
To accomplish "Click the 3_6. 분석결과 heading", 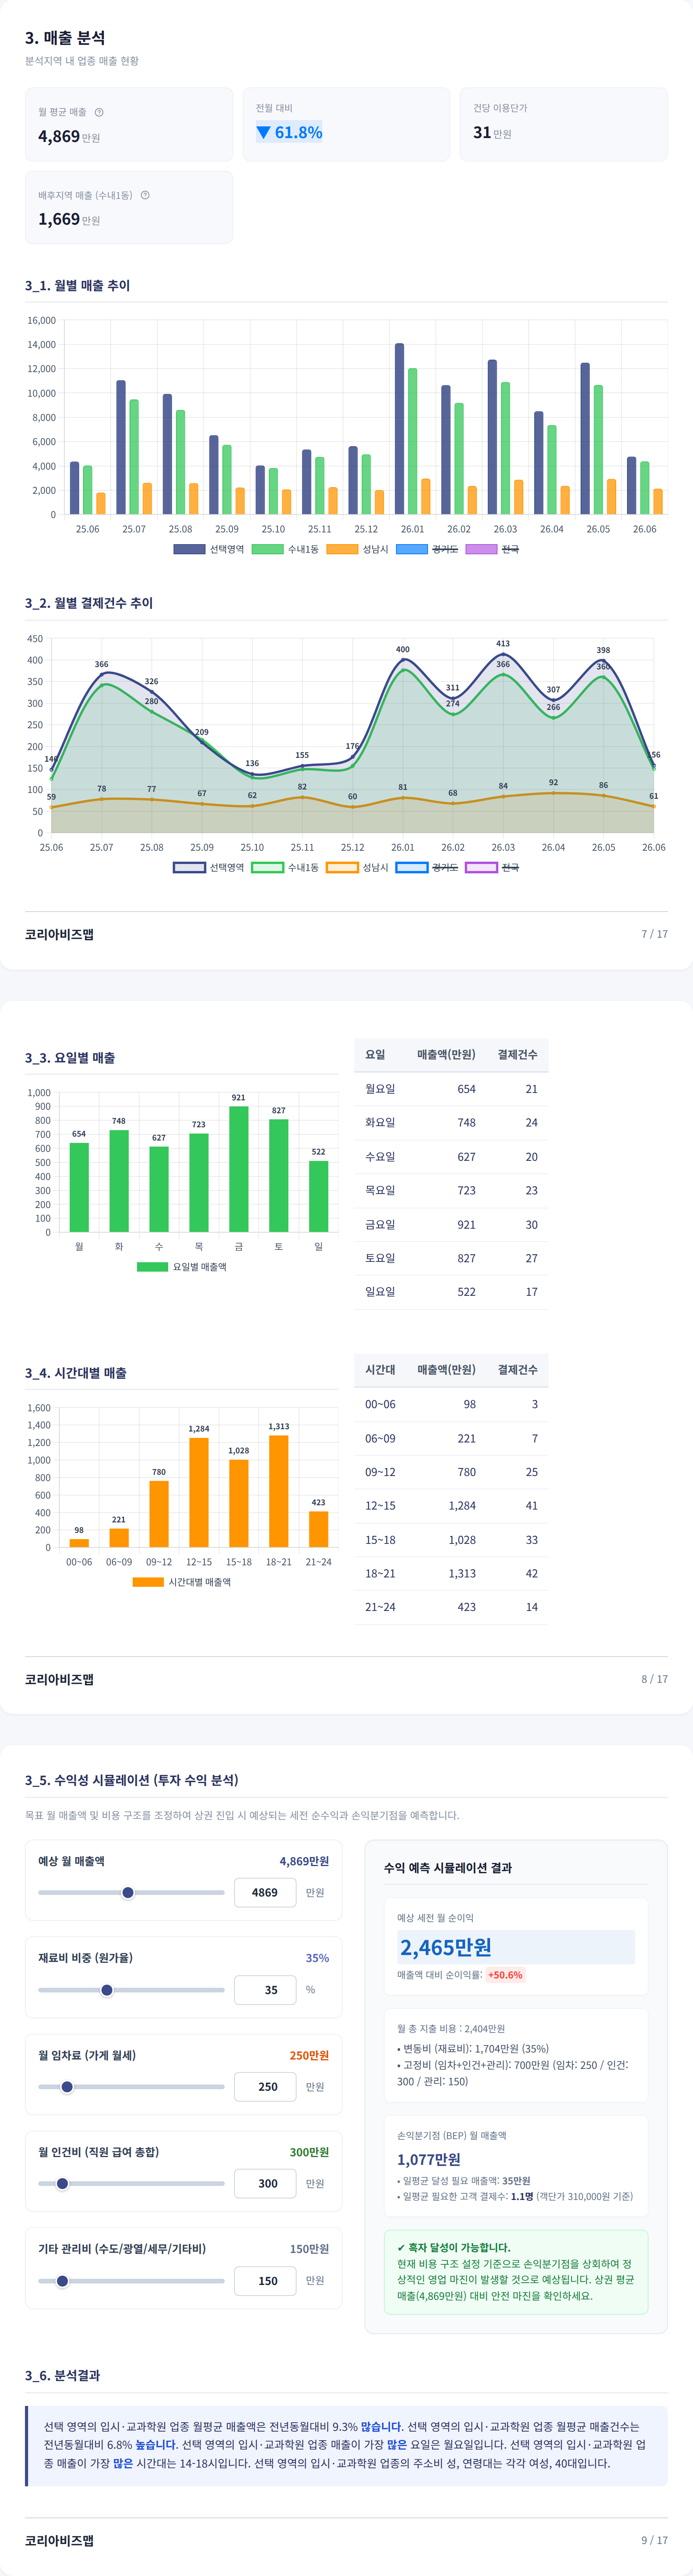I will click(62, 2375).
